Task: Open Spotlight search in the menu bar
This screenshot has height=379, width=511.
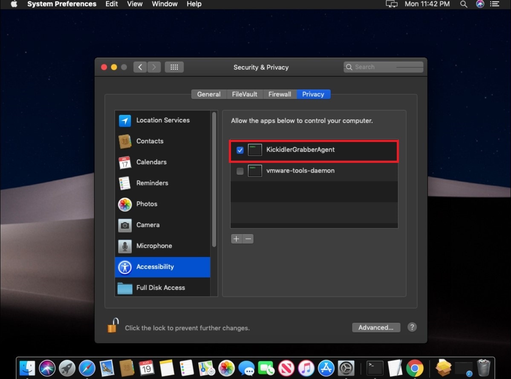Action: click(x=463, y=4)
